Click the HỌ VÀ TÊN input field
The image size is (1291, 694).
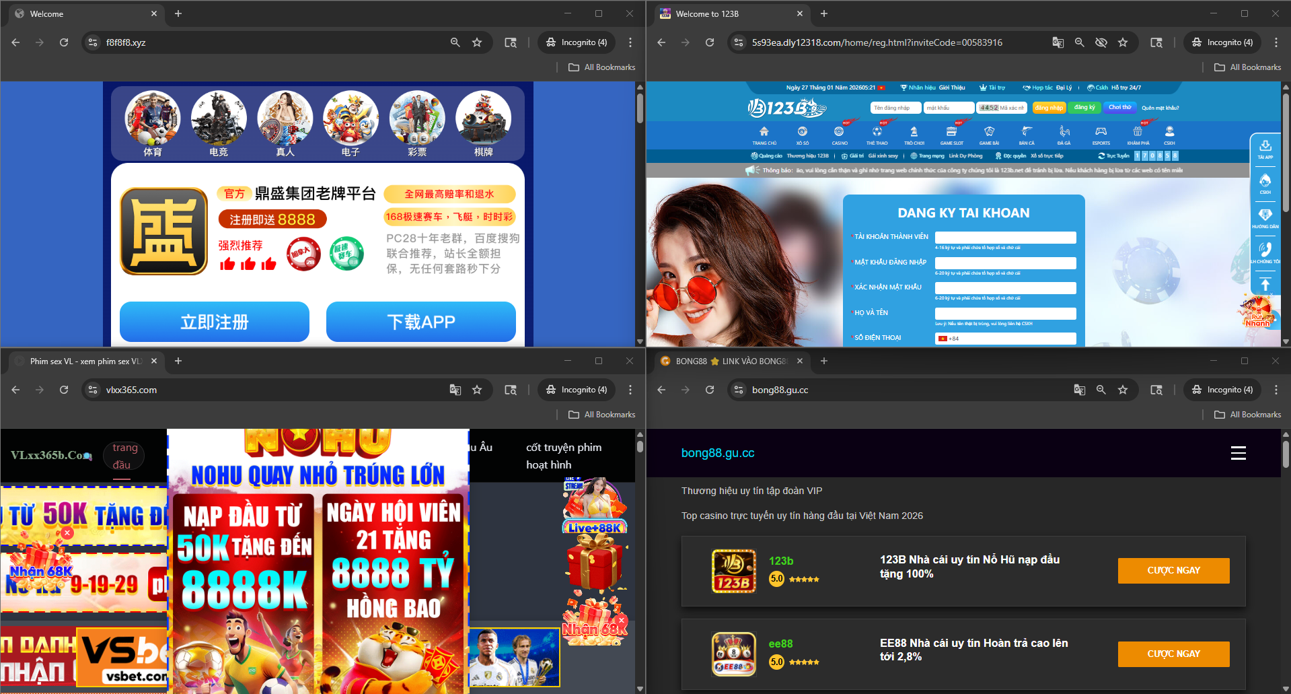(x=1006, y=313)
